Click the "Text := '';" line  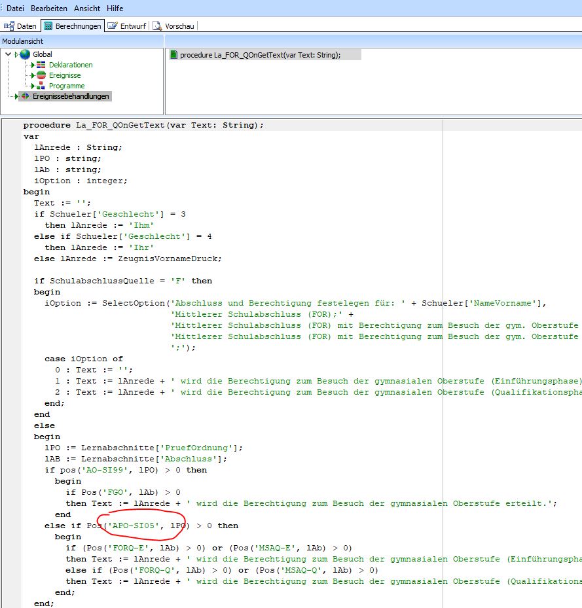pos(62,203)
